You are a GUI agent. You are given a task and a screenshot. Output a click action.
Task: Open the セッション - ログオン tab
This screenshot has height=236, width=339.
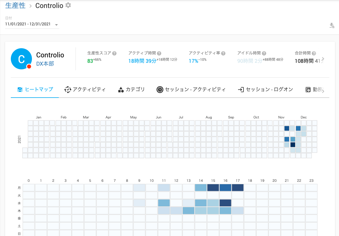(x=265, y=89)
